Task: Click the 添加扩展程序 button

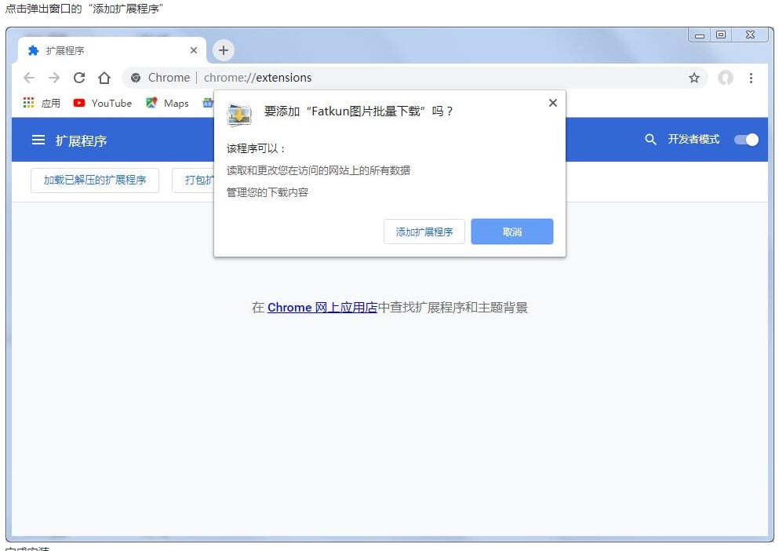Action: (424, 232)
